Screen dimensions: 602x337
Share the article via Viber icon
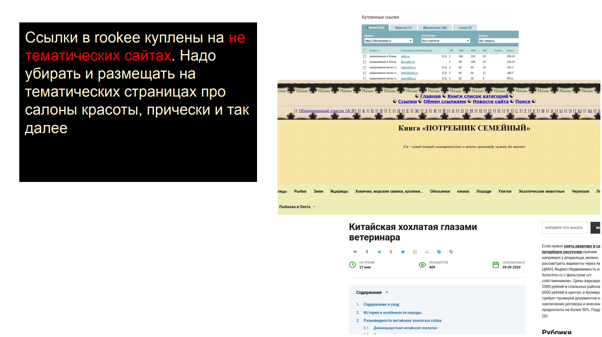pyautogui.click(x=451, y=252)
